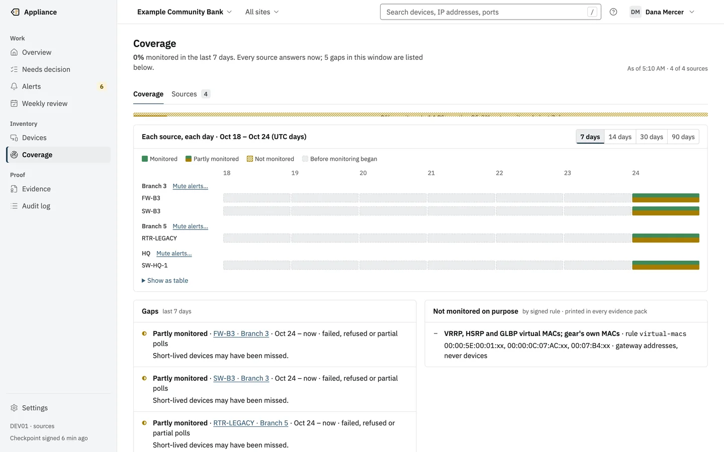The height and width of the screenshot is (452, 724).
Task: Open Alerts in the sidebar
Action: [58, 86]
